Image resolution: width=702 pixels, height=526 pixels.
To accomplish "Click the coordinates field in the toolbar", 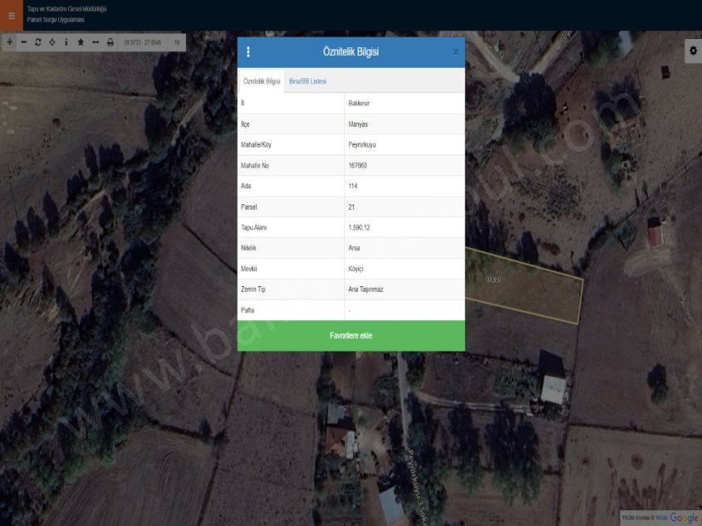I will (x=142, y=42).
